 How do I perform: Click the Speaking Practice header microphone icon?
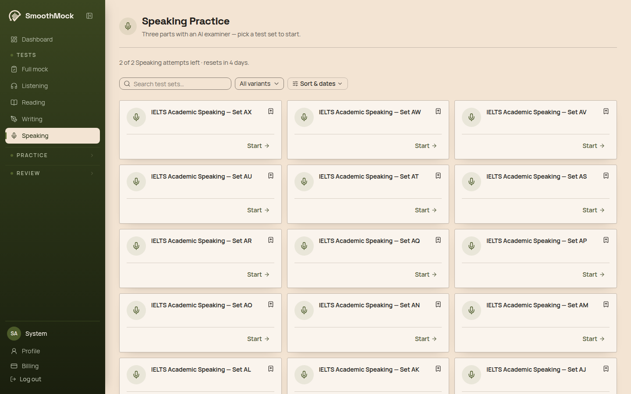point(128,26)
